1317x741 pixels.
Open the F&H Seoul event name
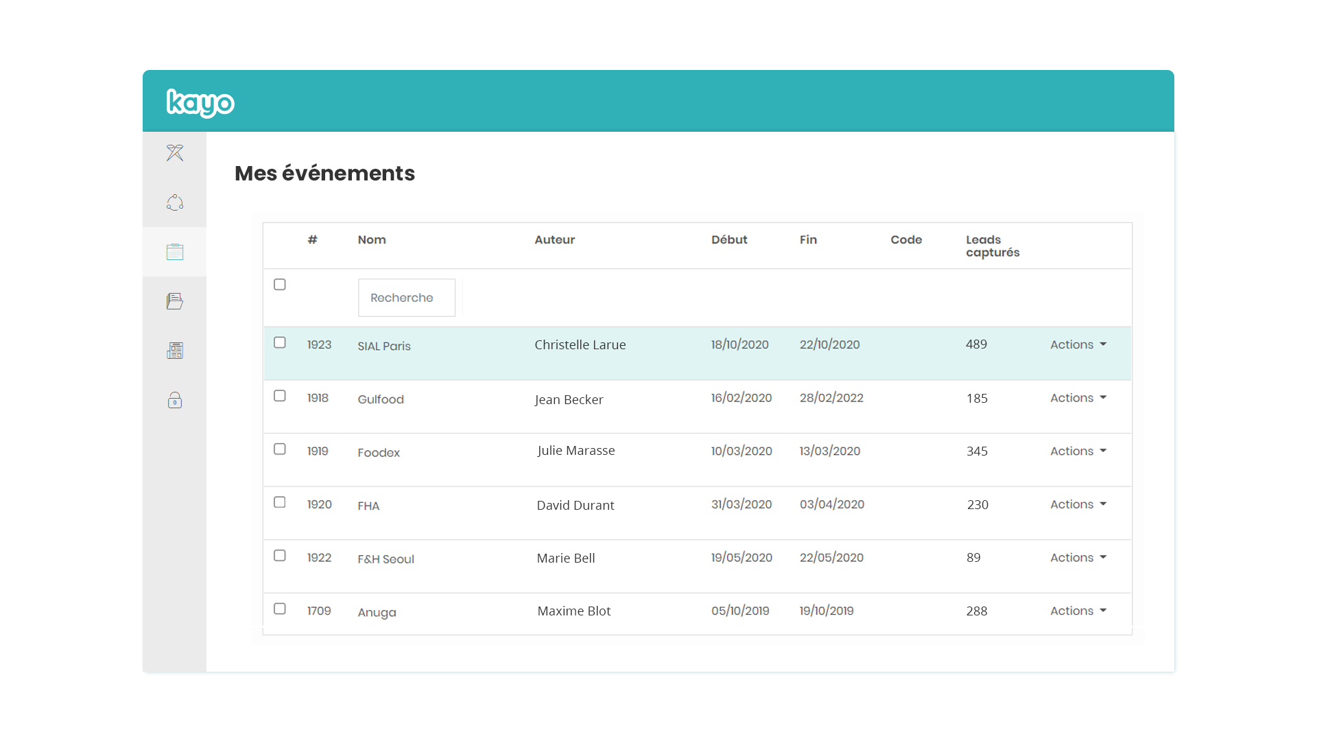point(385,559)
